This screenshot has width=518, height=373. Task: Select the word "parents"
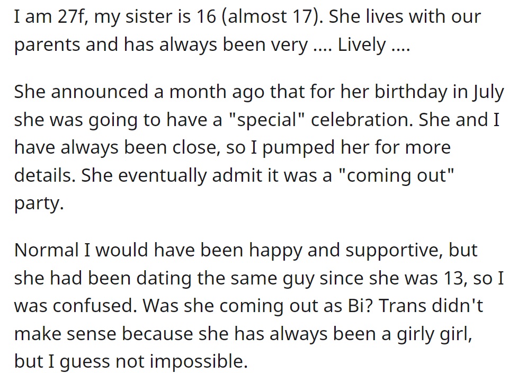[47, 45]
